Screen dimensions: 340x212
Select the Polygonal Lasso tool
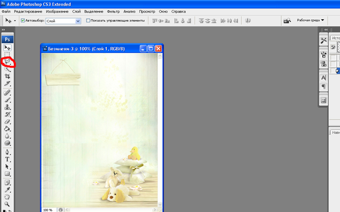coord(8,62)
